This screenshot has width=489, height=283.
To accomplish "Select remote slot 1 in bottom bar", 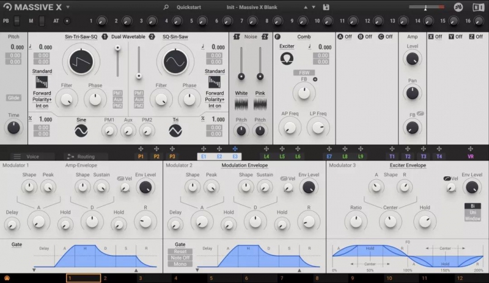I will [83, 278].
